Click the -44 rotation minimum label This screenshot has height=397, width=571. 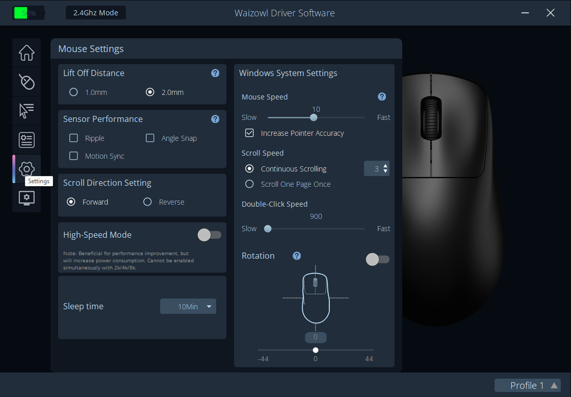[263, 359]
